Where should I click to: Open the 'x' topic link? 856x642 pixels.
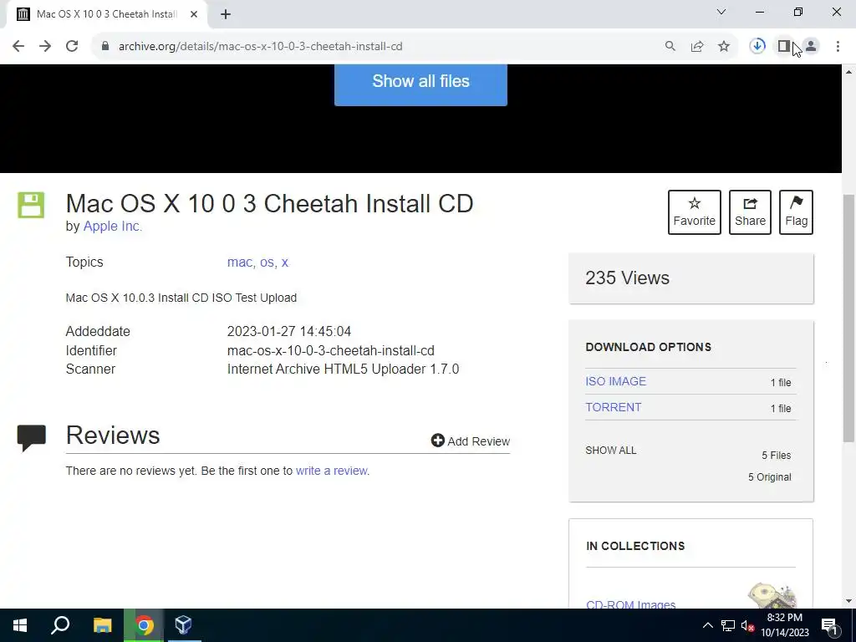[x=284, y=262]
